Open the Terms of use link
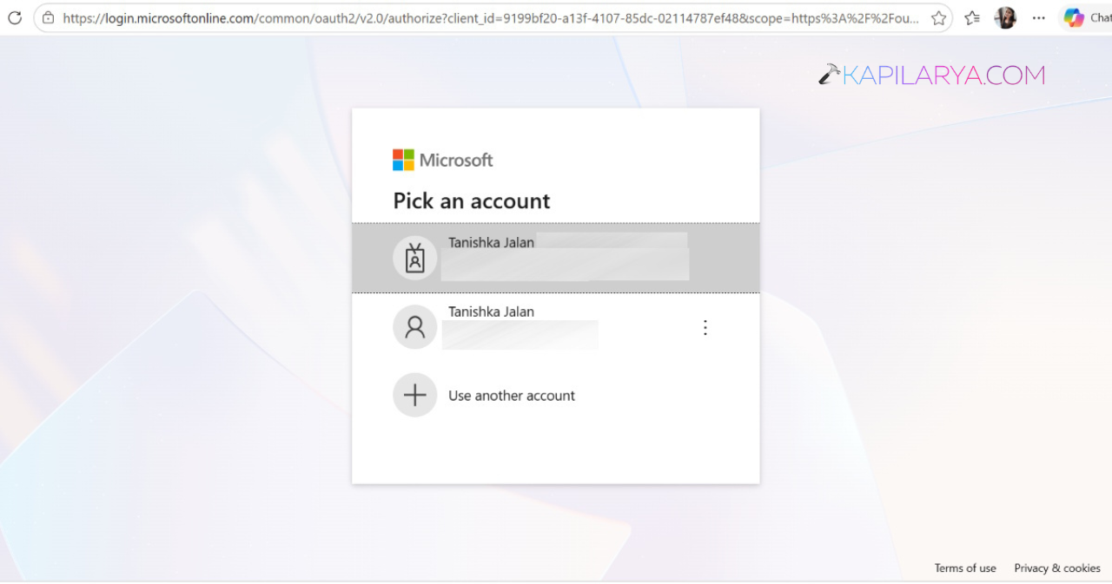This screenshot has width=1112, height=584. (x=965, y=568)
